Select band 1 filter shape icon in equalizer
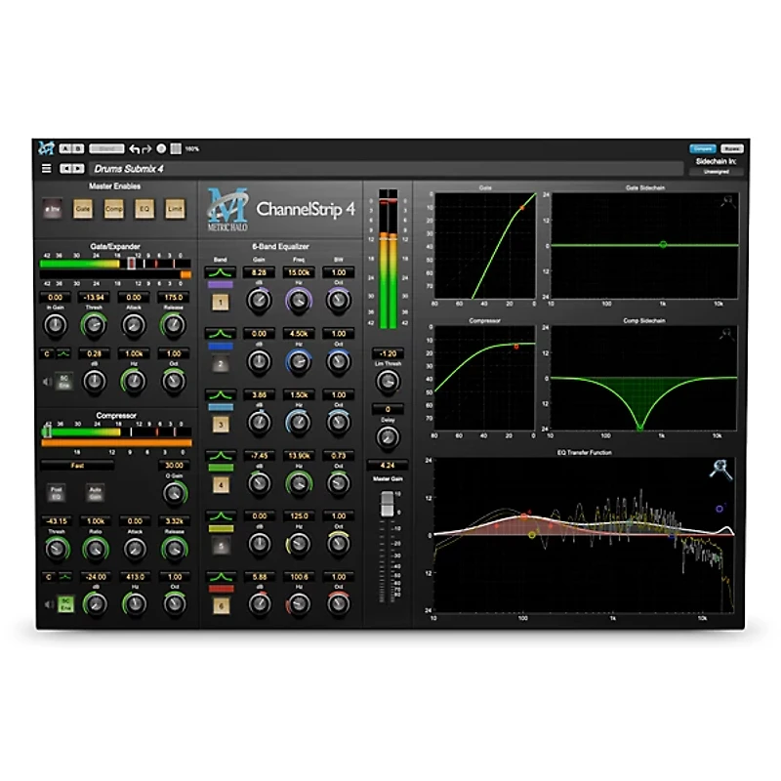The height and width of the screenshot is (781, 781). [219, 272]
